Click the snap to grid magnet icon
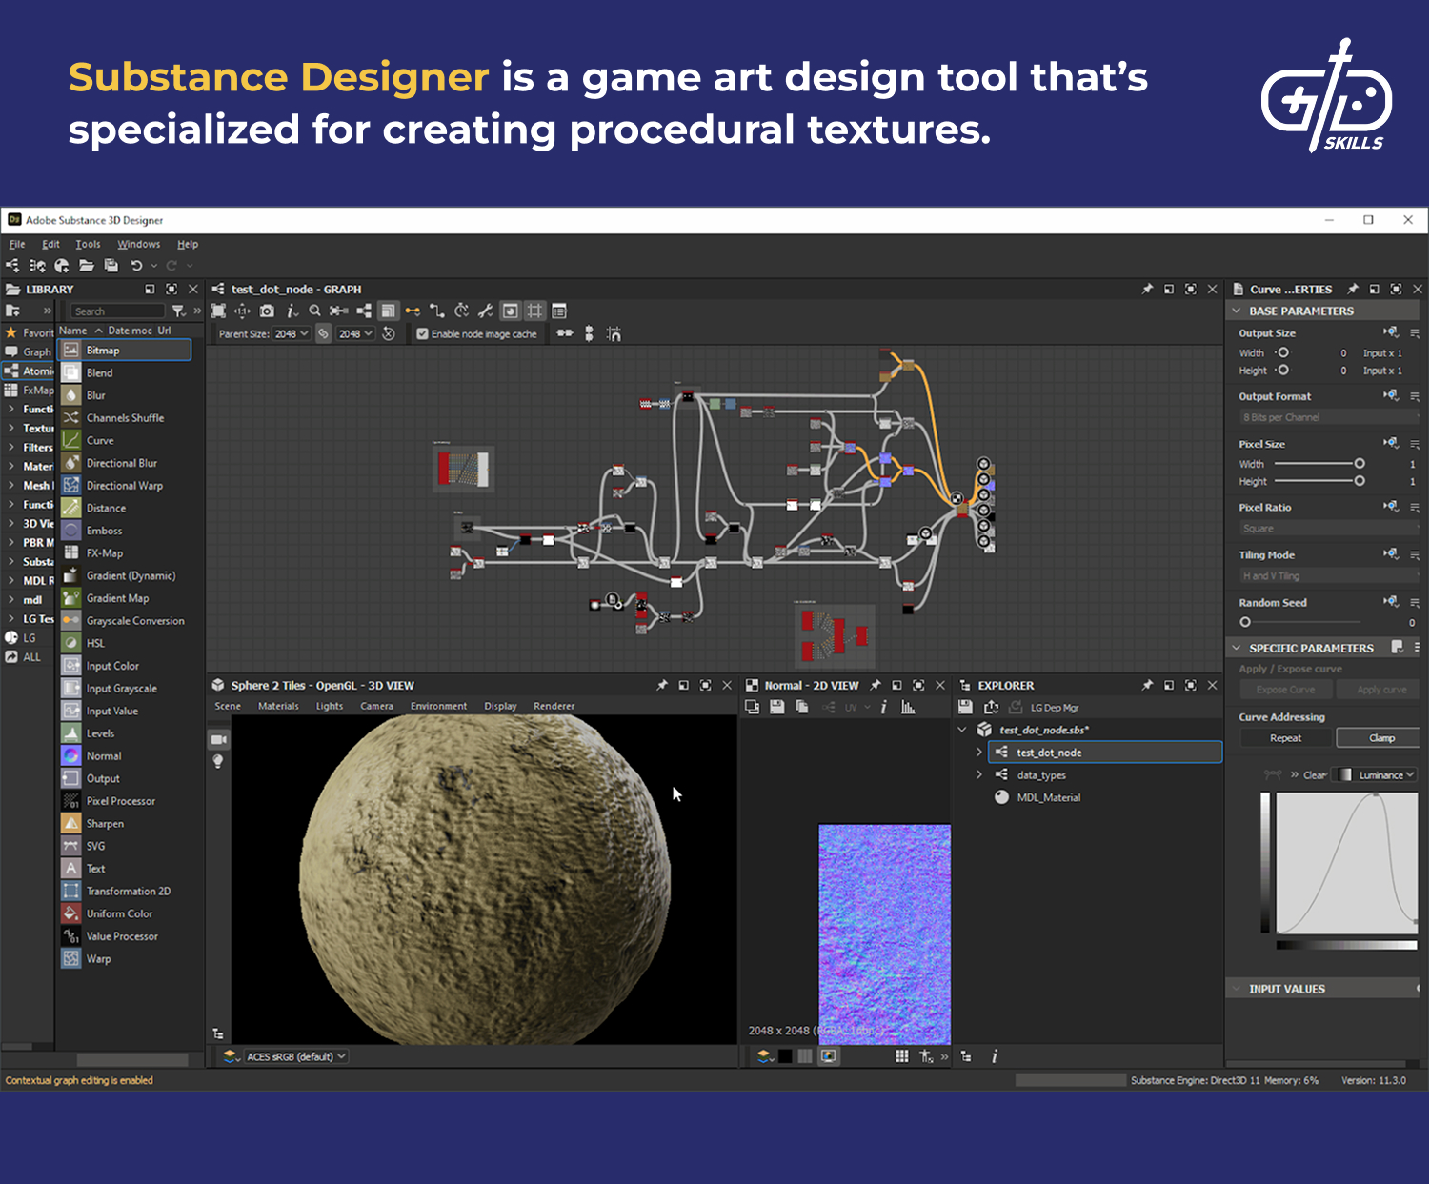 pos(614,333)
